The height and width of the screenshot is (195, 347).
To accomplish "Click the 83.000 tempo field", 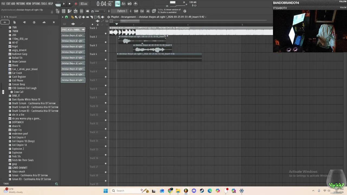I will (84, 4).
